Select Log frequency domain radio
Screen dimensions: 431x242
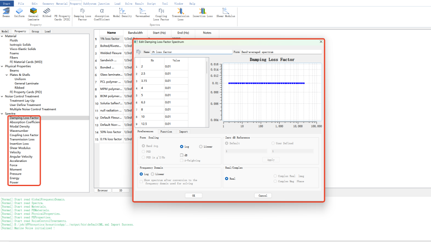click(x=141, y=174)
